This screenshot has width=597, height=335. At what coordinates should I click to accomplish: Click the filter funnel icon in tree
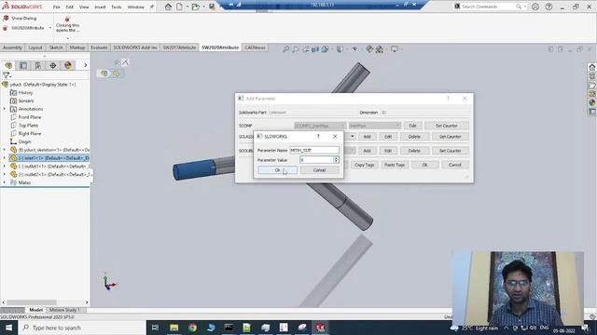tap(7, 75)
